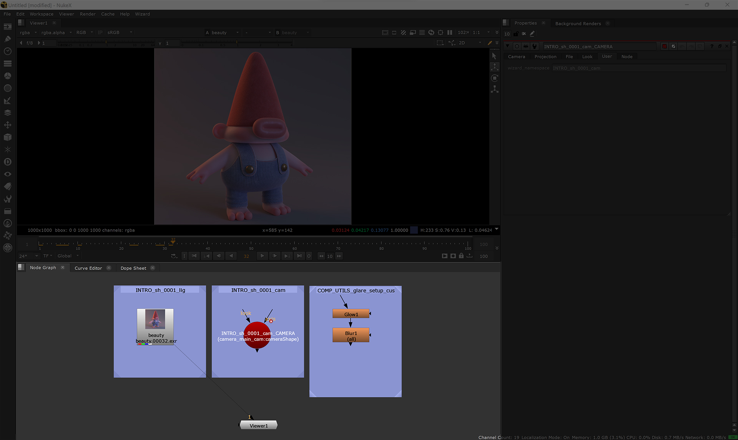738x440 pixels.
Task: Open the rgba layer dropdown
Action: (28, 33)
